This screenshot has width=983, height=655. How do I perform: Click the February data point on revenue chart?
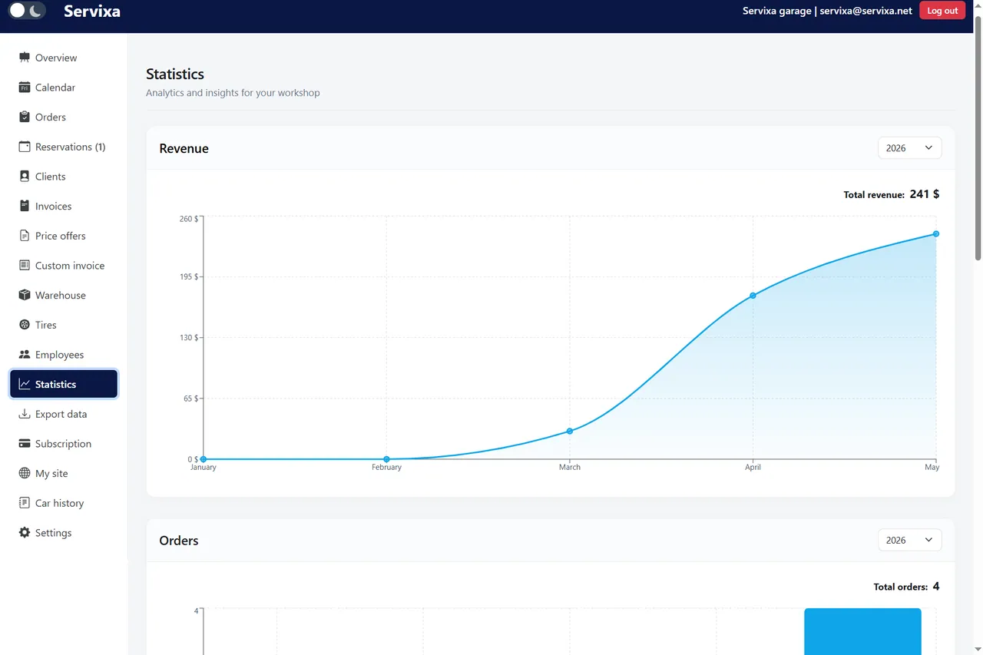386,459
